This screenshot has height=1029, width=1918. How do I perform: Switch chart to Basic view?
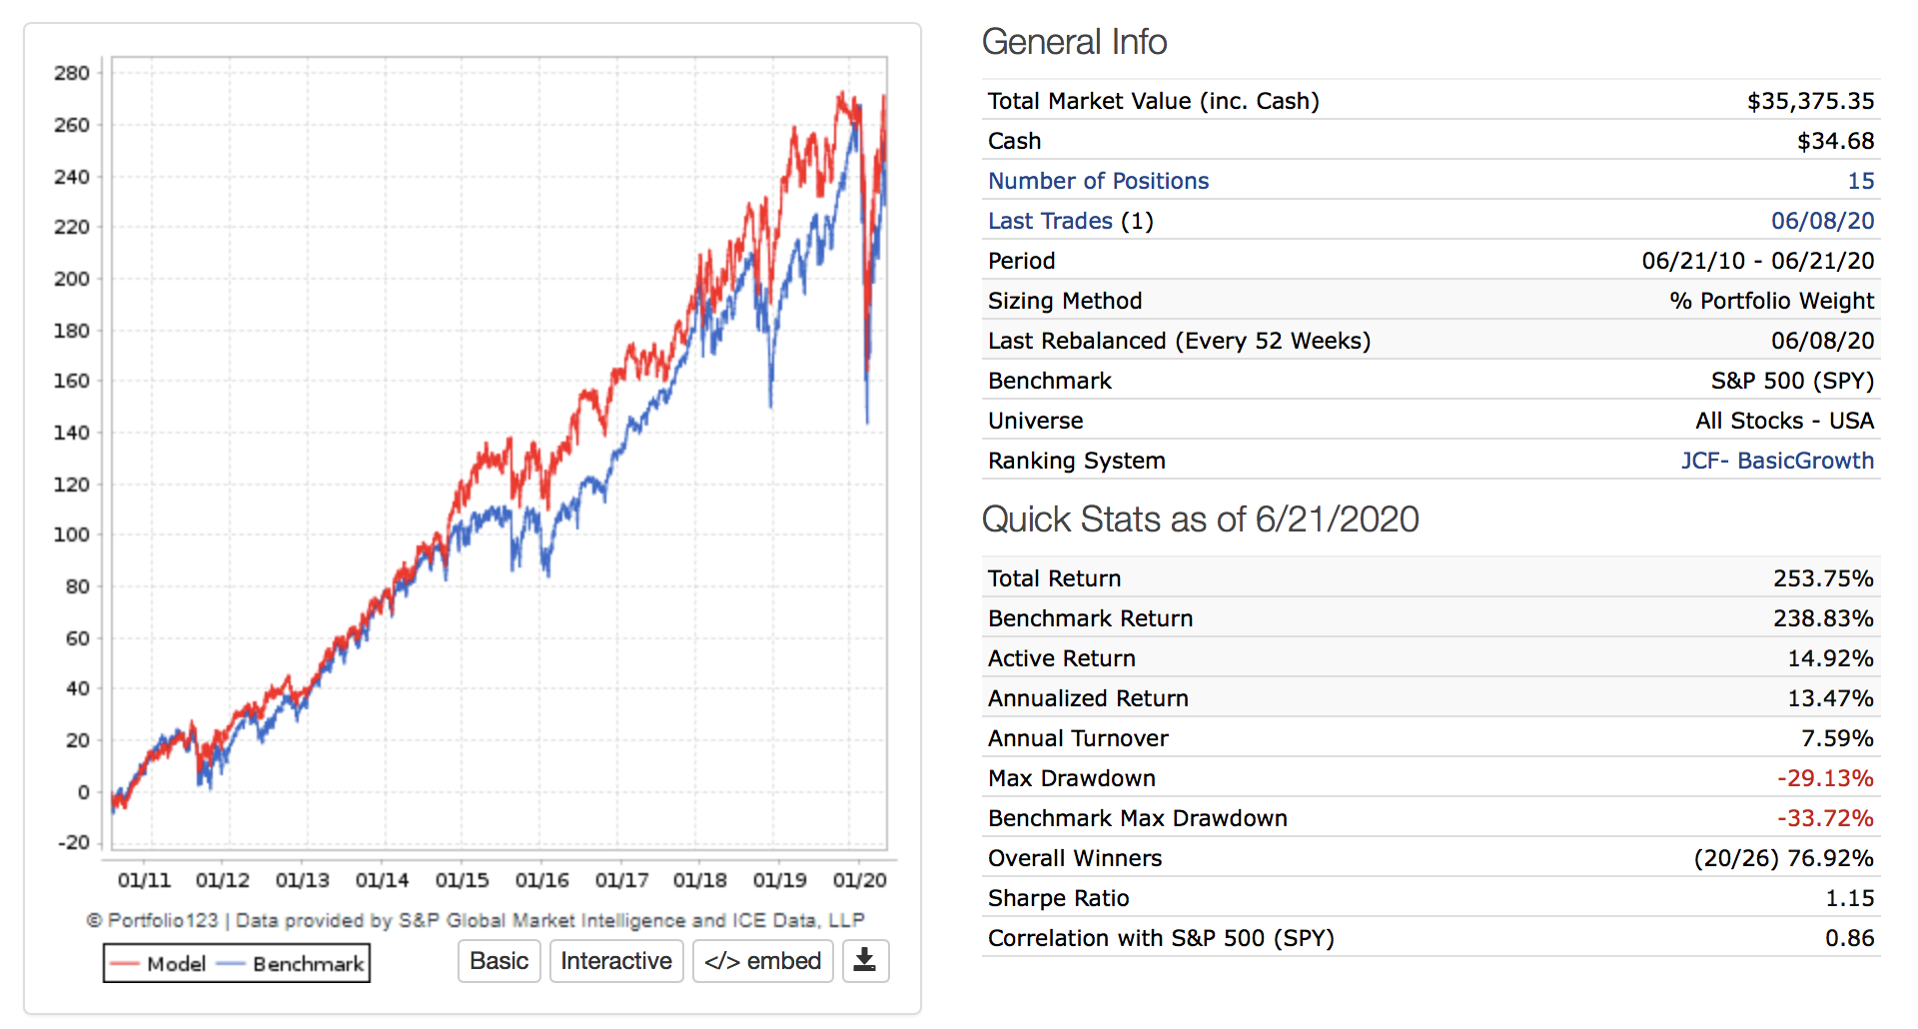point(499,961)
